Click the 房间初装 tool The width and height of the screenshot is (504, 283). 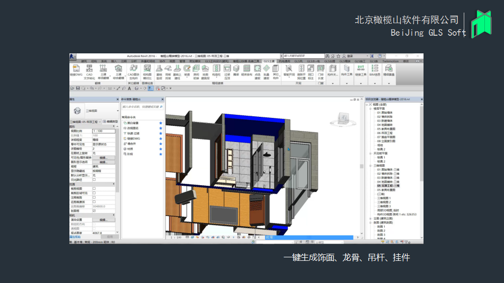click(x=196, y=72)
